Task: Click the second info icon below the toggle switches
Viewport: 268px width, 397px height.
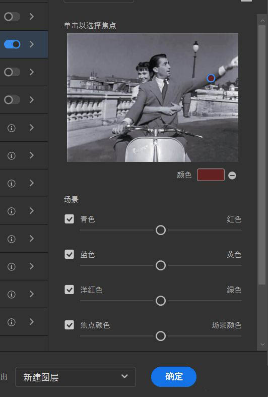Action: click(12, 156)
